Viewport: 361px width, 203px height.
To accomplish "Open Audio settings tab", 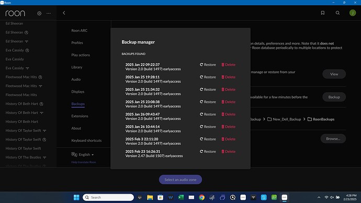I will pos(76,80).
